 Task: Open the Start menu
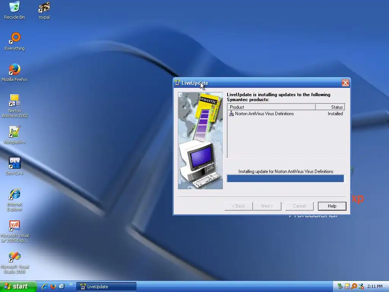18,286
